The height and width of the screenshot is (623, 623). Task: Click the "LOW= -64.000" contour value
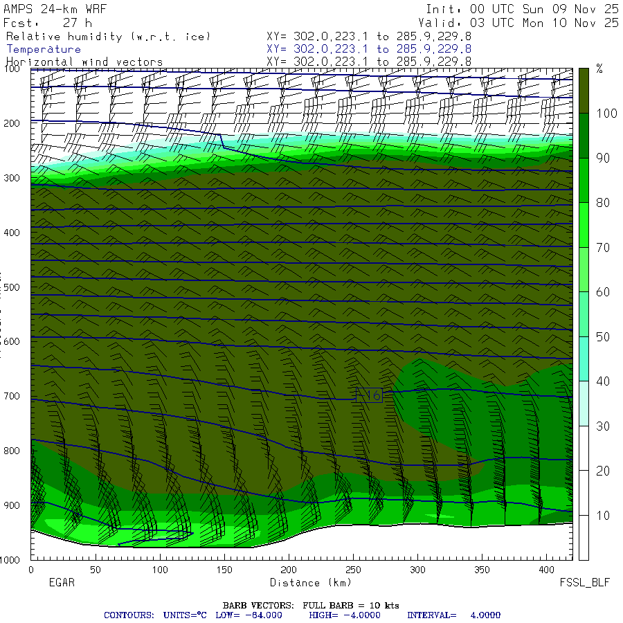point(249,615)
